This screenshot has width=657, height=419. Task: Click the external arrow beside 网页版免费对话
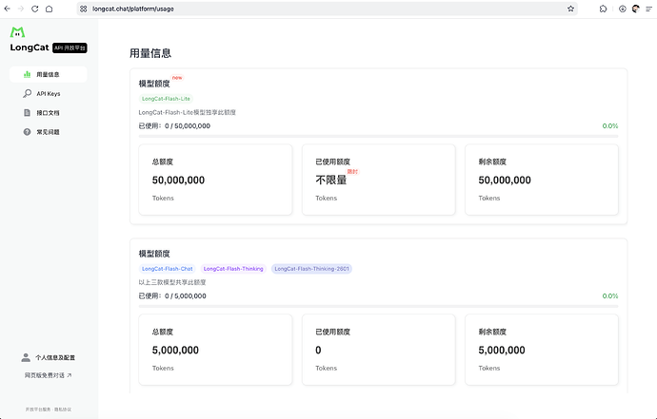click(x=70, y=375)
